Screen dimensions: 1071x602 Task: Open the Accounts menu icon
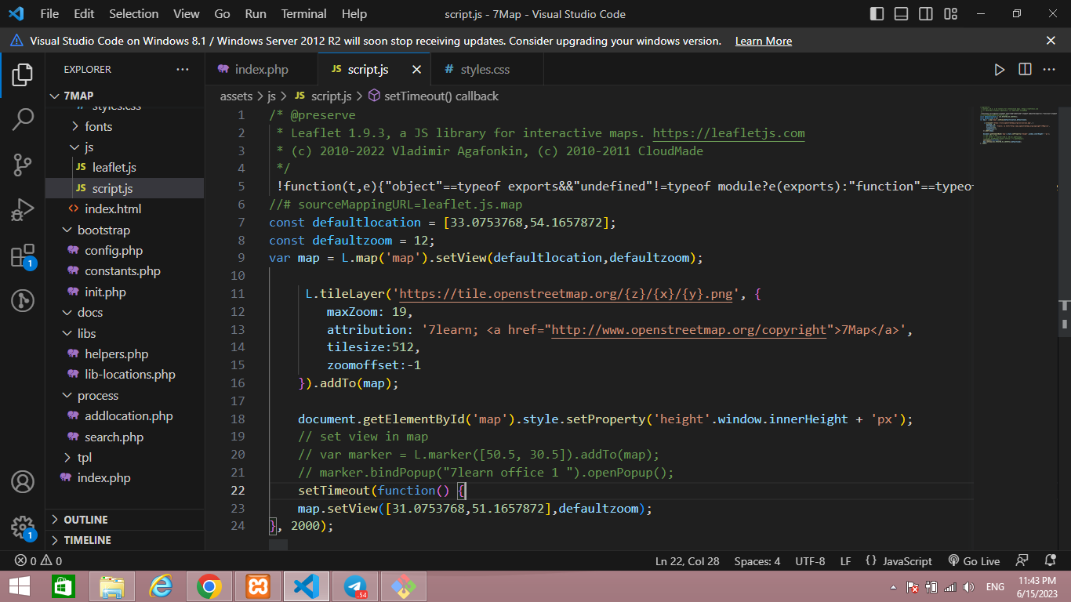(x=22, y=481)
